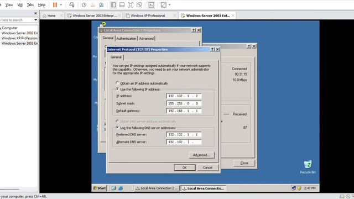The height and width of the screenshot is (199, 354).
Task: Click the library search field
Action: pos(16,20)
